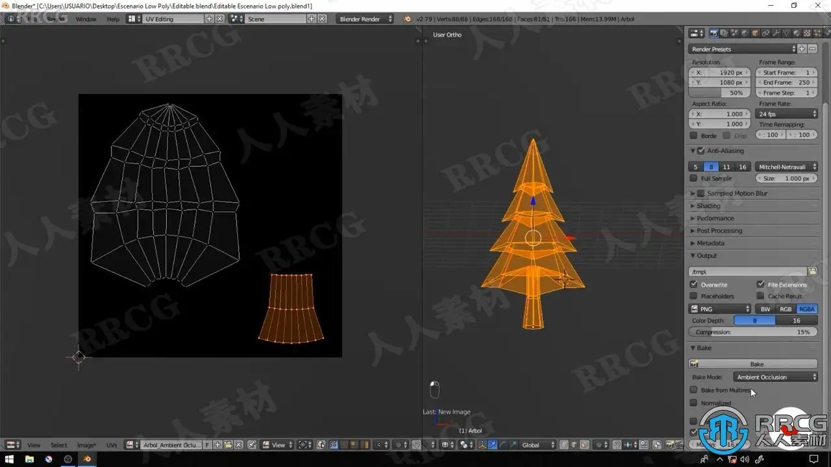
Task: Open the Material properties tab icon
Action: pyautogui.click(x=797, y=33)
